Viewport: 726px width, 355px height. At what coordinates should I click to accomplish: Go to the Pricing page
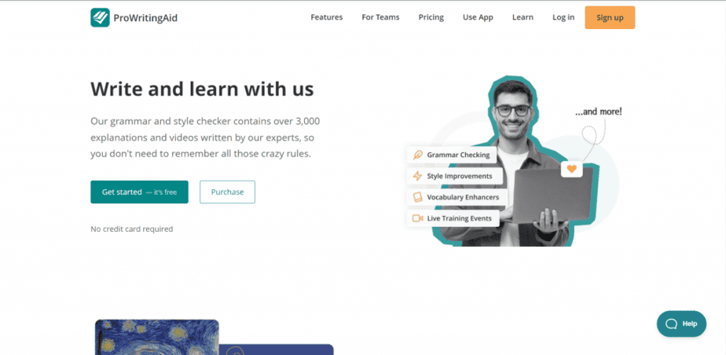(431, 17)
